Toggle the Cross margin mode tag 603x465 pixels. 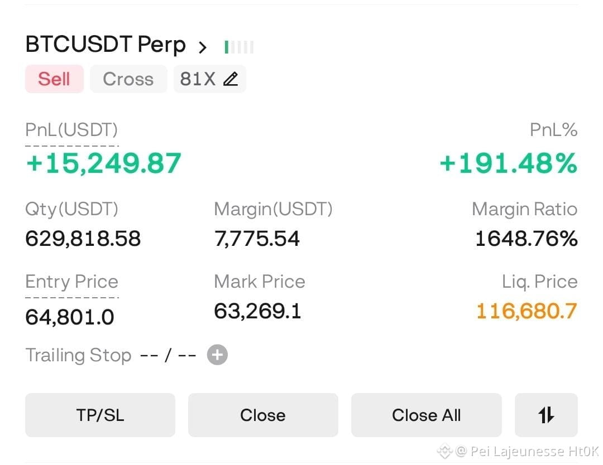pos(128,79)
